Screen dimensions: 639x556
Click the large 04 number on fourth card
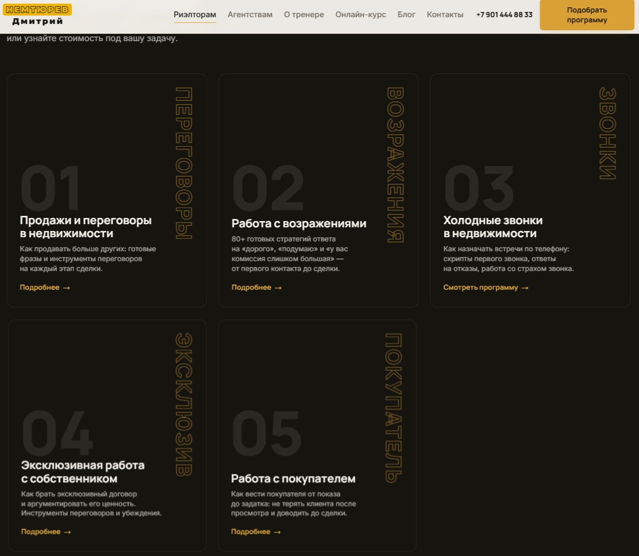57,433
